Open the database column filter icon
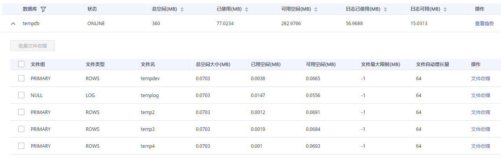 [x=43, y=9]
